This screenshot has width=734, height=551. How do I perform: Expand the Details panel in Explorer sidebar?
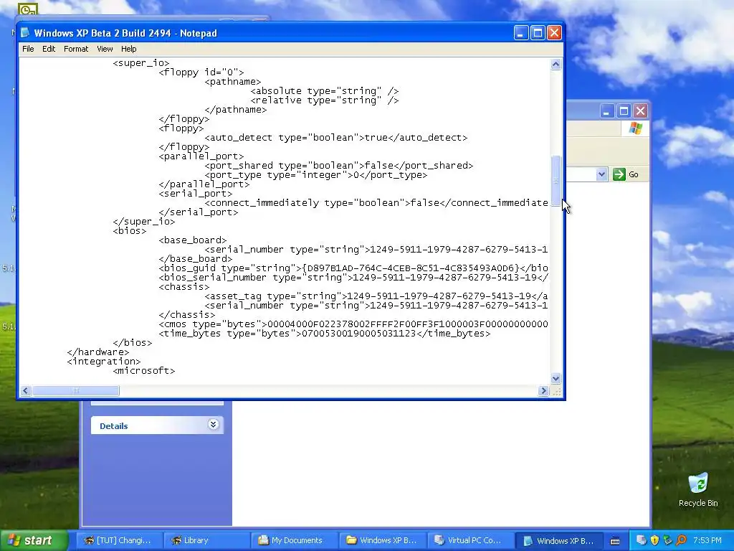213,425
